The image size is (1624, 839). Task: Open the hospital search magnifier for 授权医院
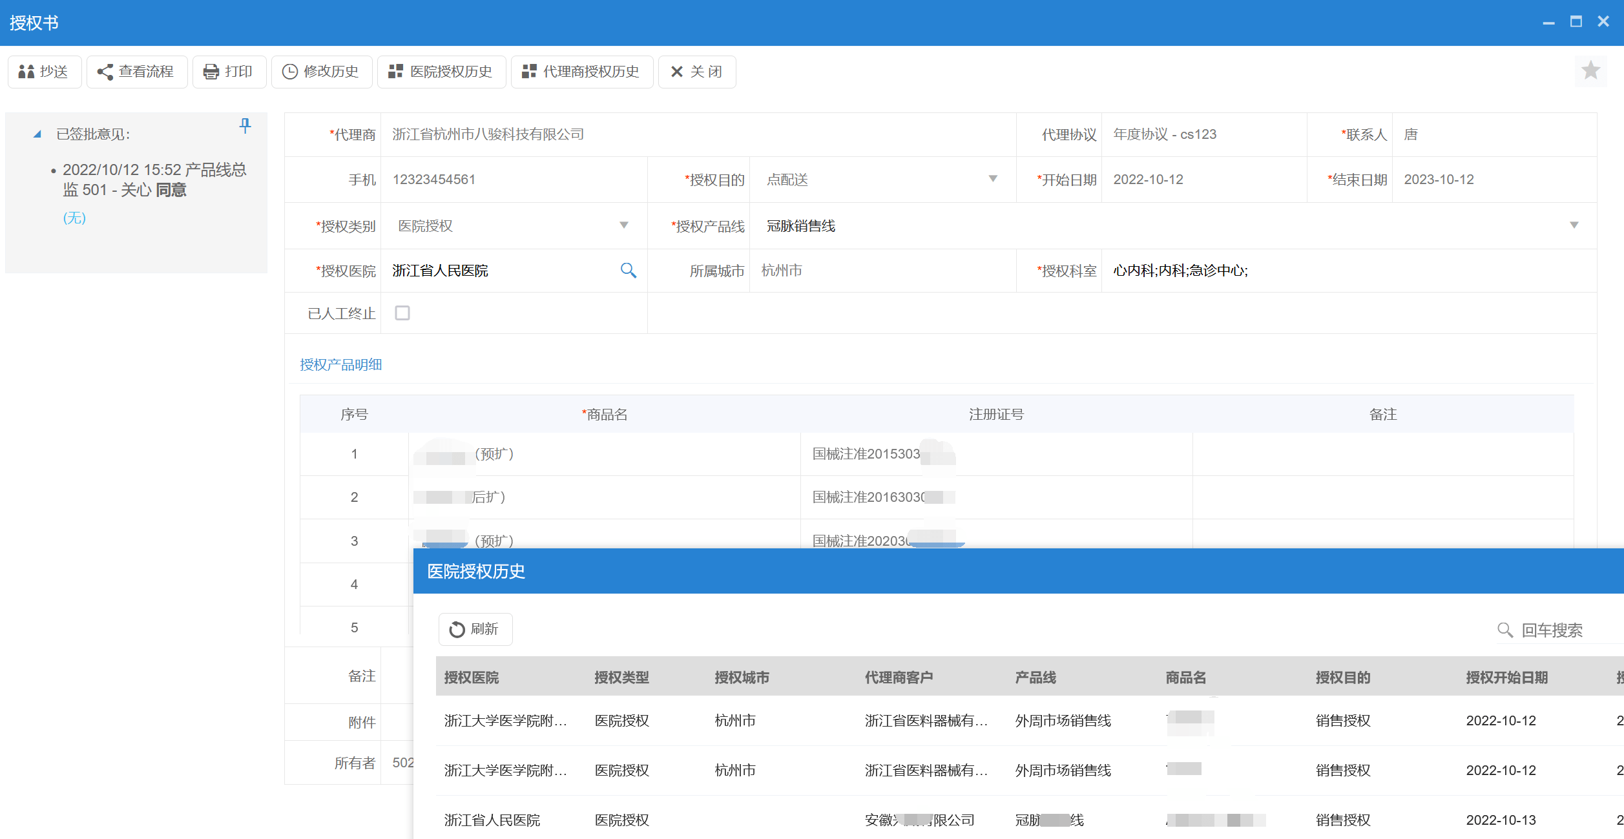pyautogui.click(x=629, y=271)
